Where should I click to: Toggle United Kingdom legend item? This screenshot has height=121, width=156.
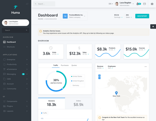(x=77, y=81)
